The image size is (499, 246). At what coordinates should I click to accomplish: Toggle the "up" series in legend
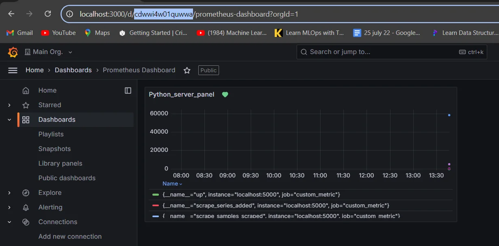click(x=251, y=195)
